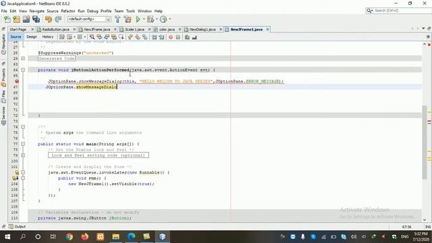
Task: Expand the Generated Code fold
Action: click(x=23, y=59)
